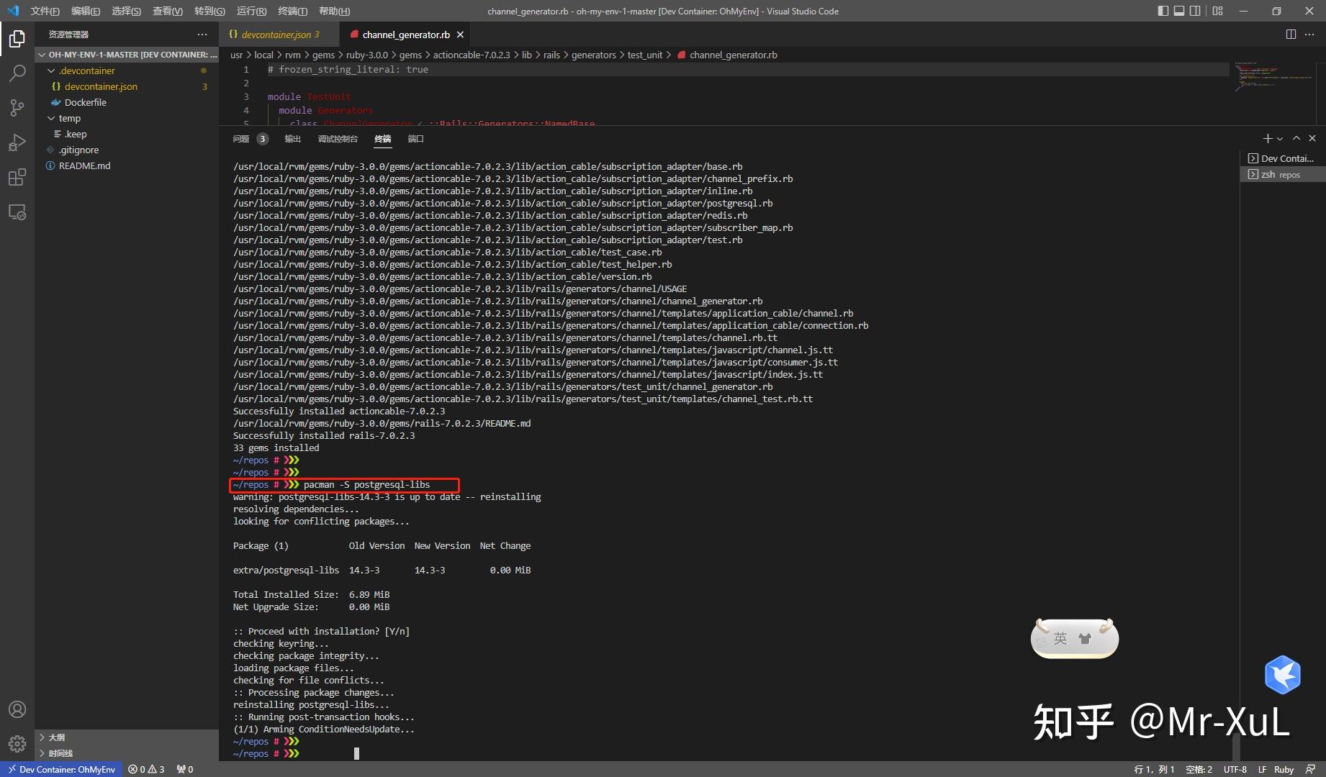The height and width of the screenshot is (777, 1326).
Task: Open .gitignore in the file tree
Action: coord(127,150)
